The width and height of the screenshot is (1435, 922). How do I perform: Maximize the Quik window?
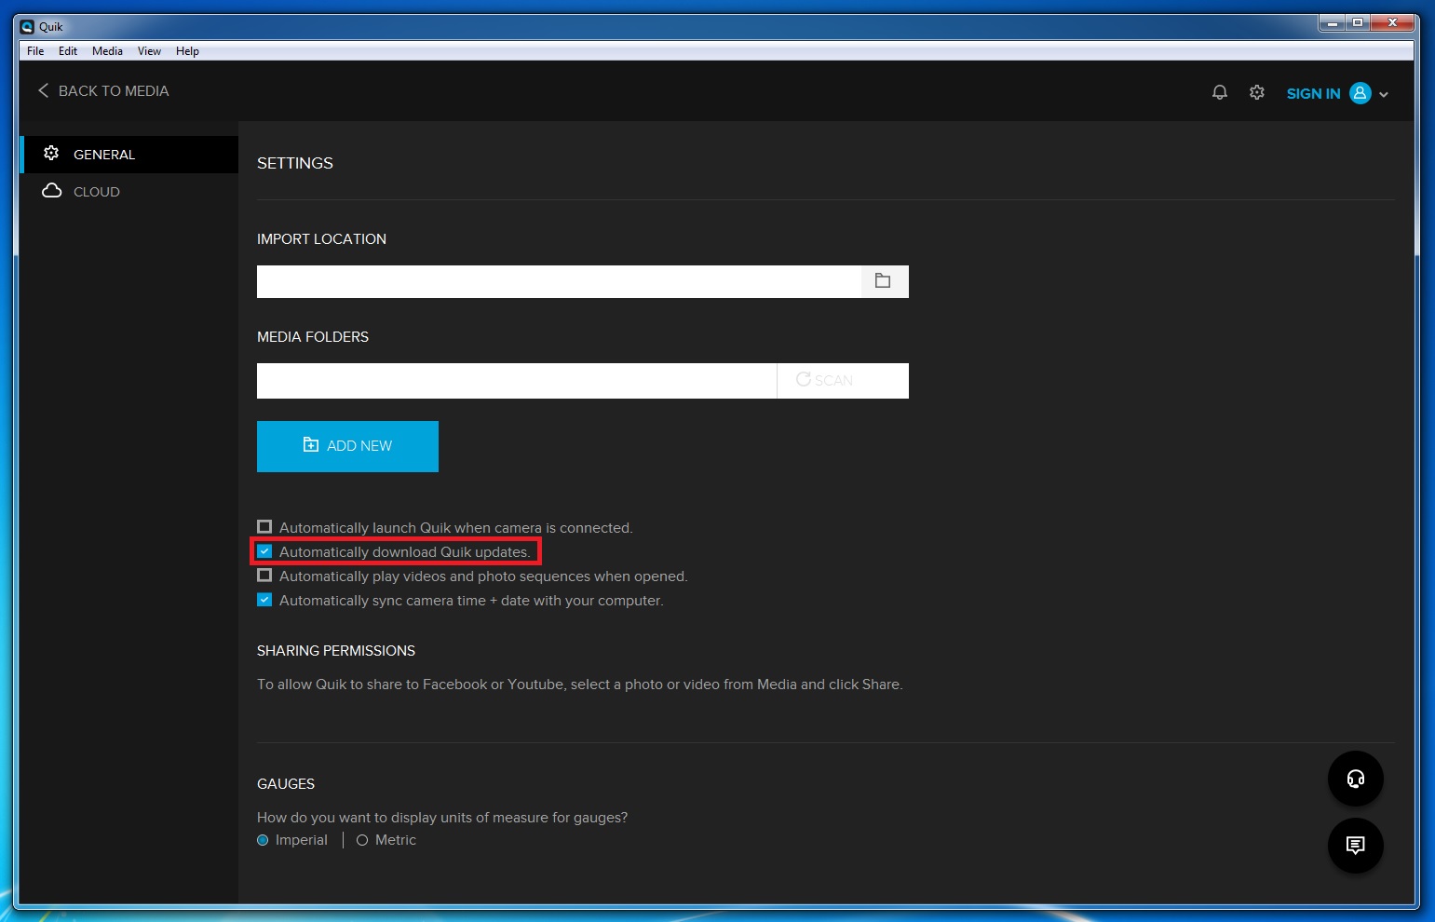1358,22
